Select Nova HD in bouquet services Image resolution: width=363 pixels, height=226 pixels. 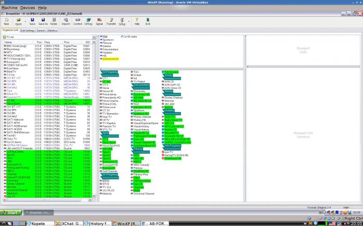106,91
